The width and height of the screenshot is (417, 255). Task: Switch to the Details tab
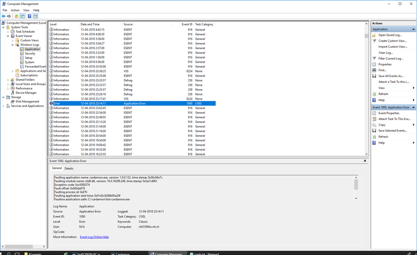coord(69,168)
